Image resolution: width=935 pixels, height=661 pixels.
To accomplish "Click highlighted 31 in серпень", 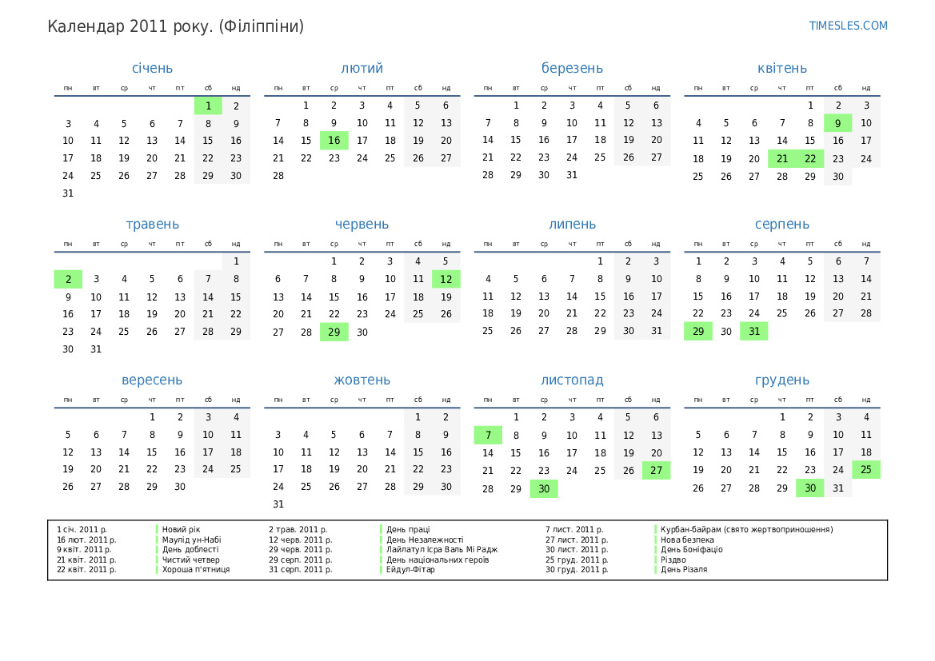I will click(753, 332).
